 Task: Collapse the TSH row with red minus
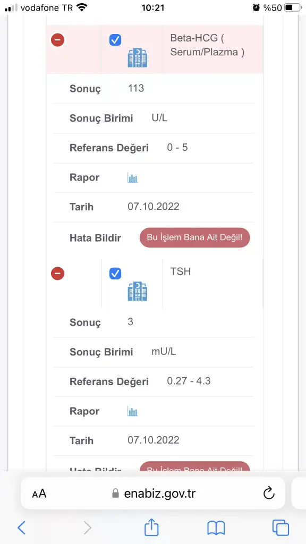click(x=57, y=274)
